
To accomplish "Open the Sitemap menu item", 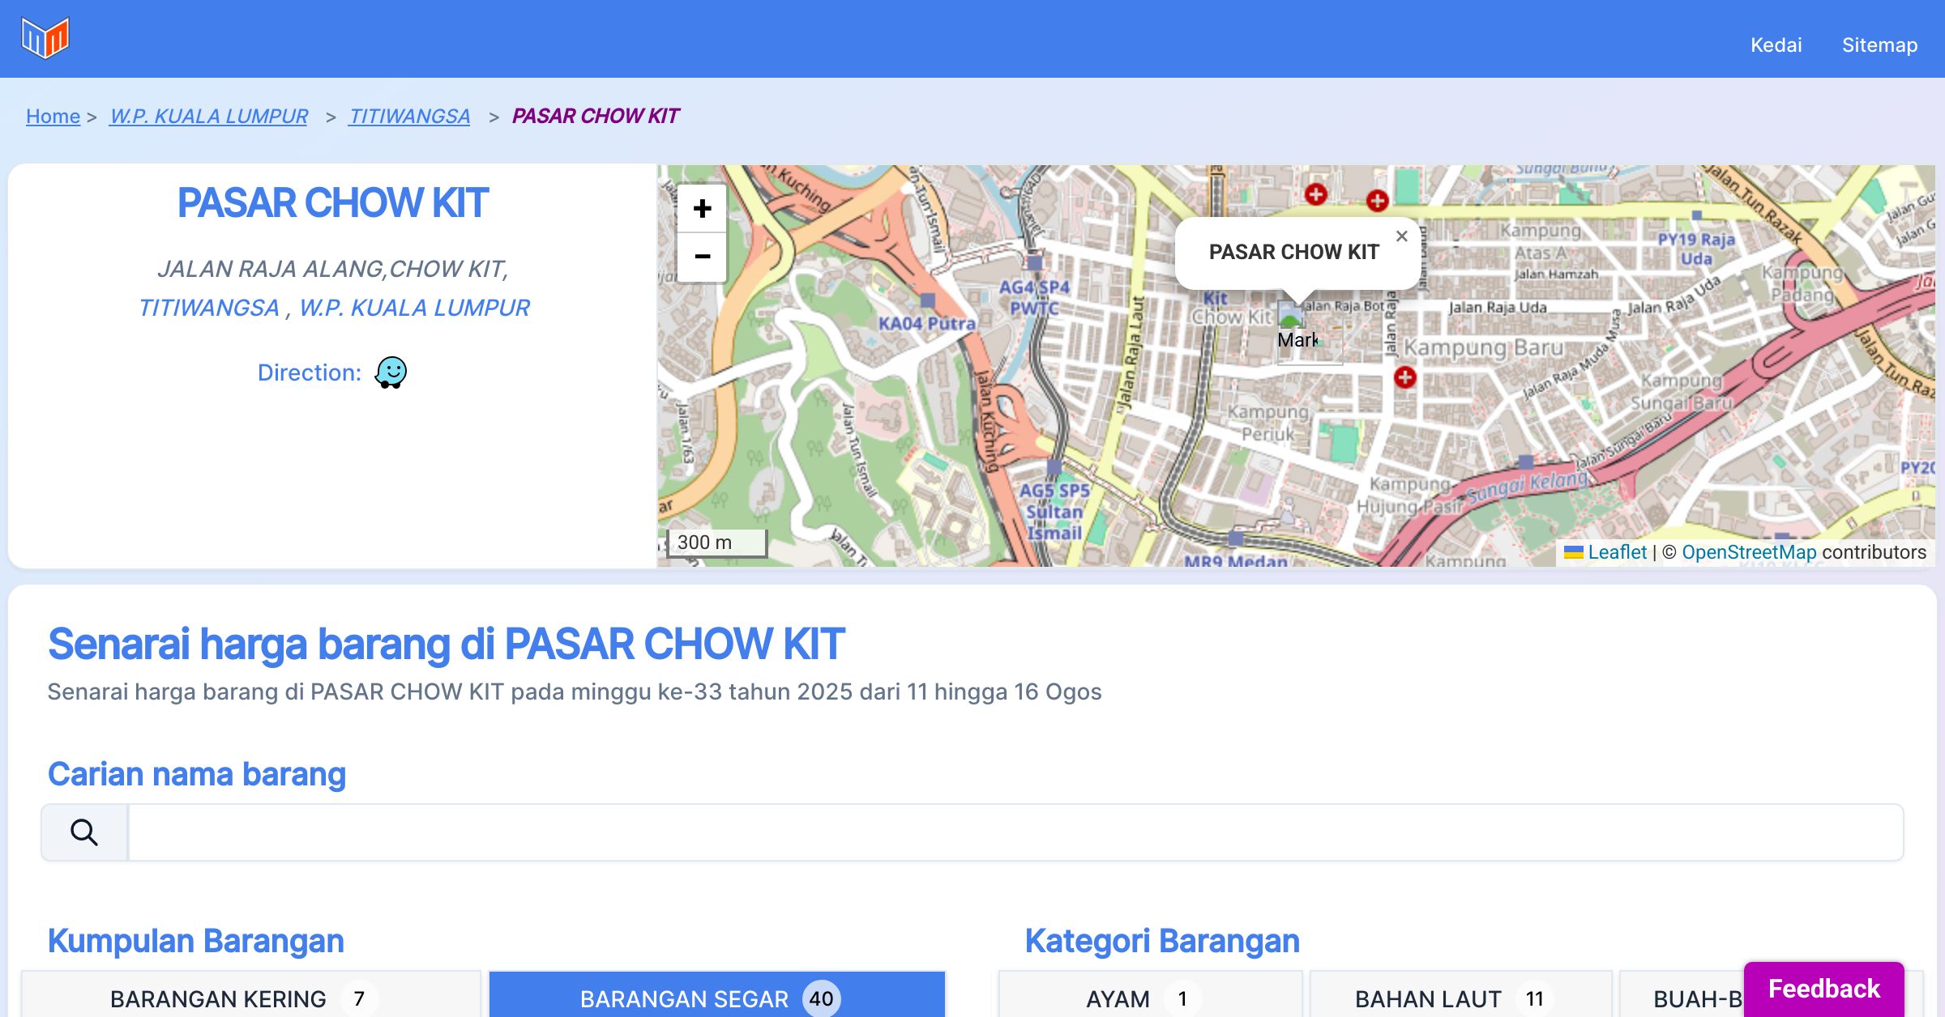I will pyautogui.click(x=1879, y=45).
